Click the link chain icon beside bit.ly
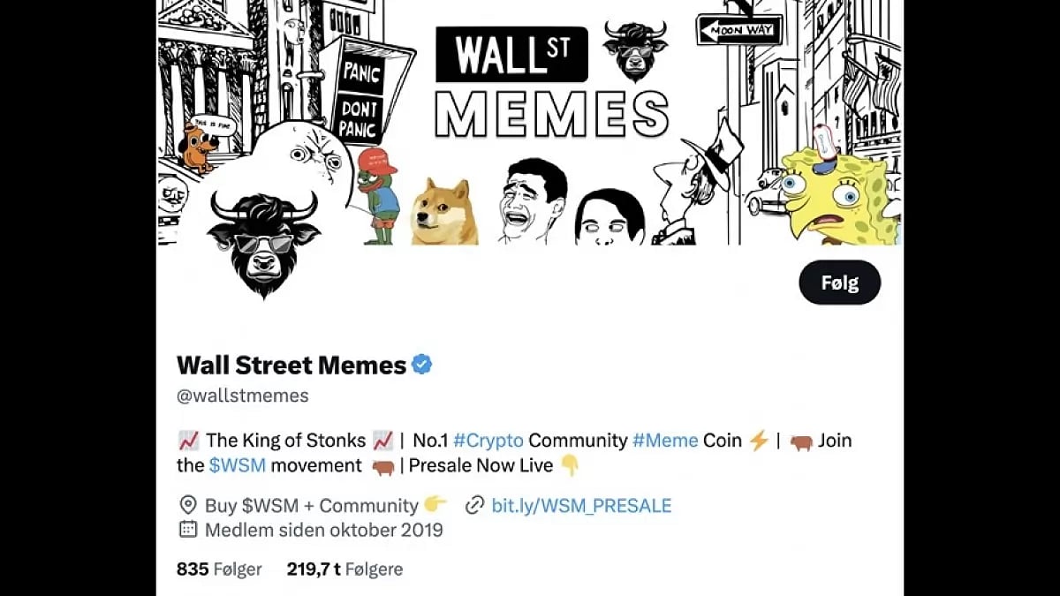The width and height of the screenshot is (1060, 596). (x=474, y=506)
